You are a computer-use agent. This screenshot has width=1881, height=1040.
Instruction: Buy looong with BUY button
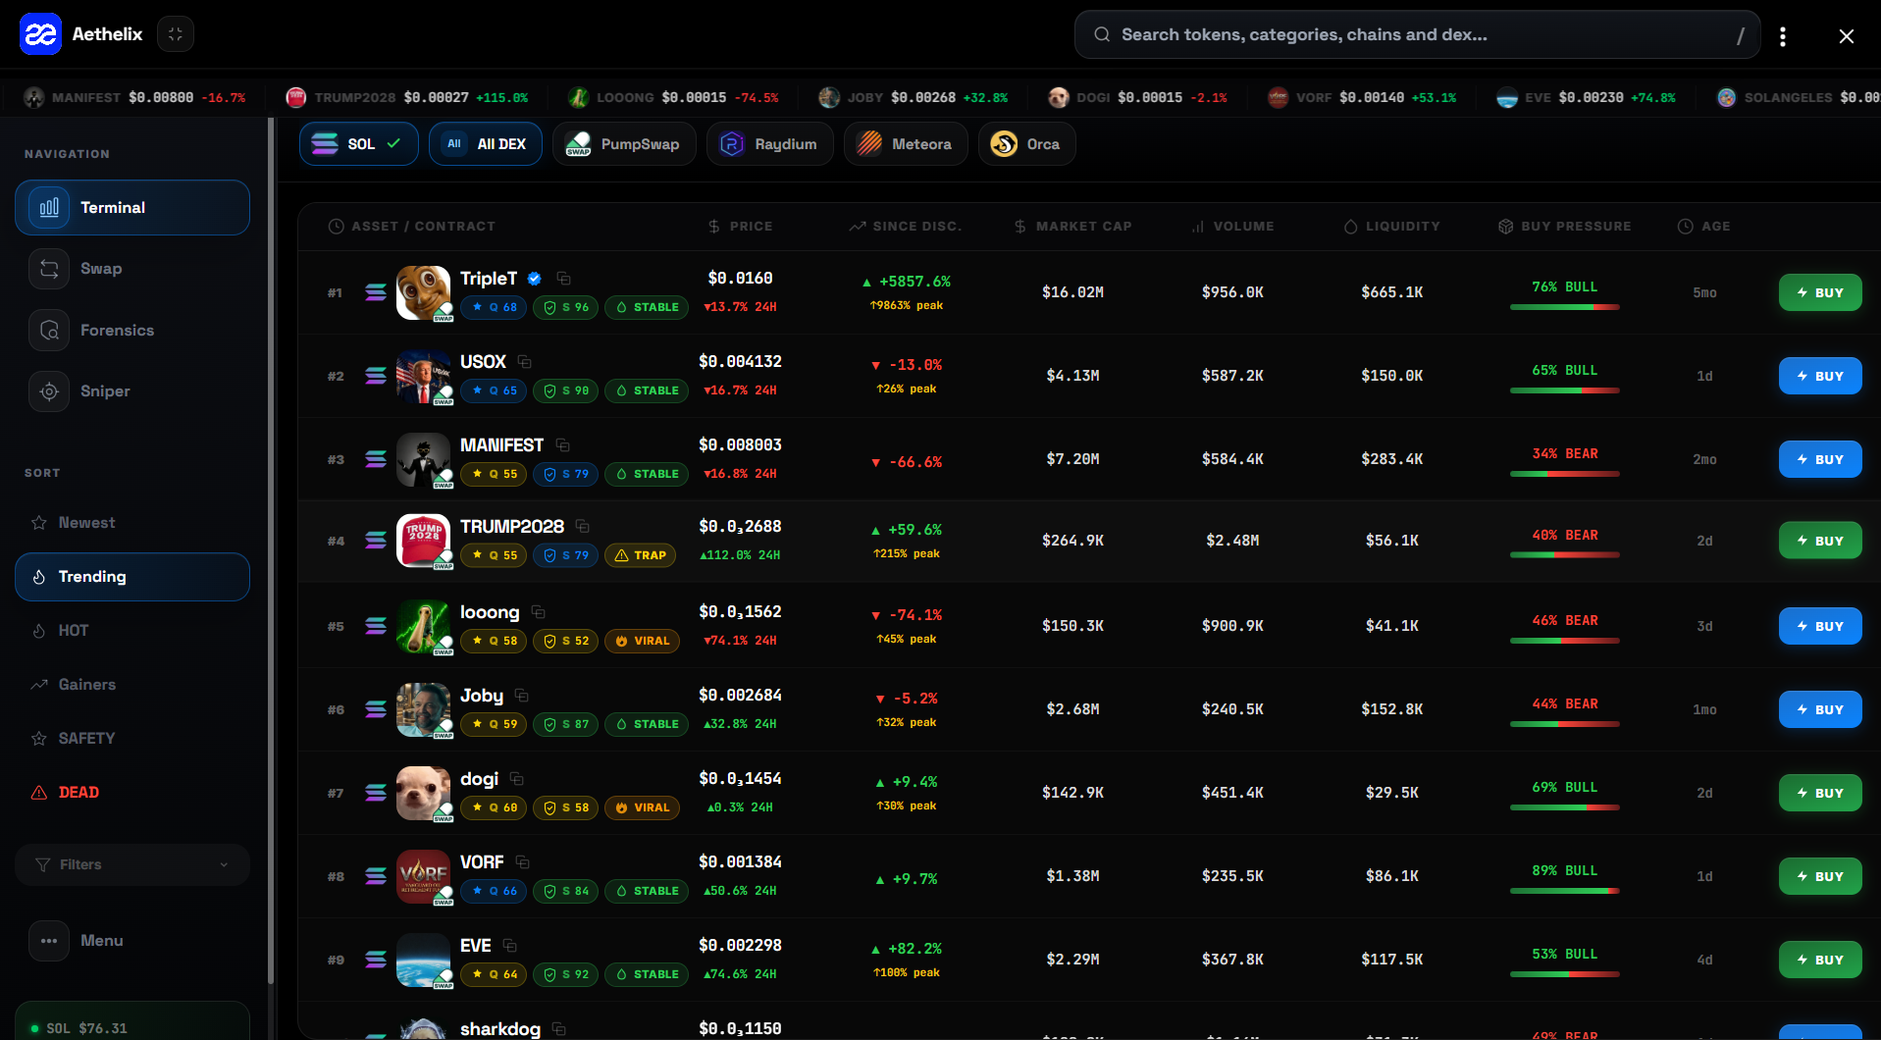point(1820,626)
